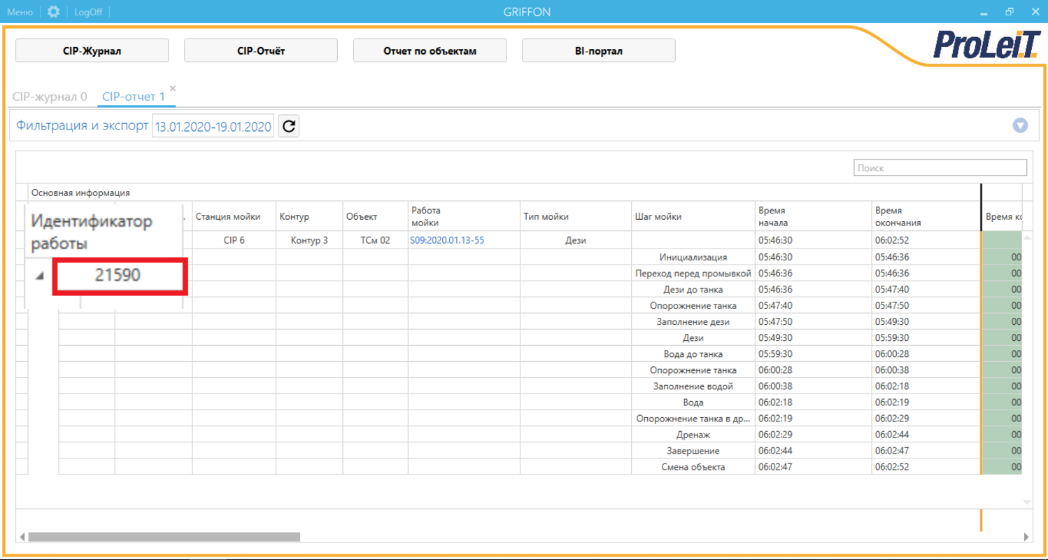Select the Завершение step row
Viewport: 1048px width, 560px height.
coord(693,451)
